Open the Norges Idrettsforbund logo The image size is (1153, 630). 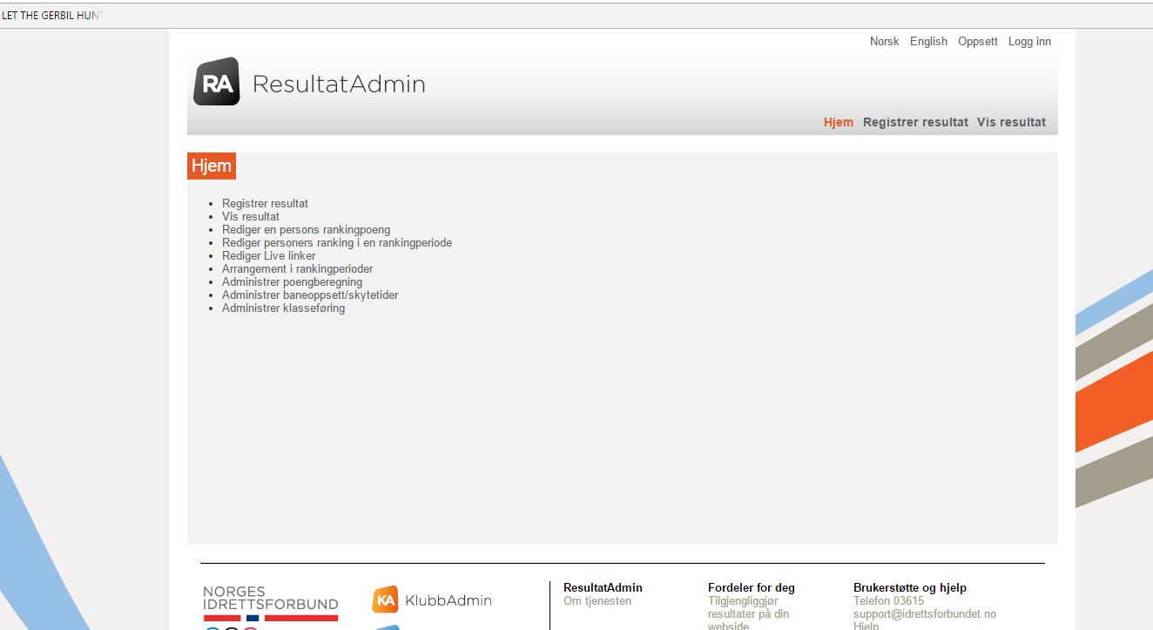click(271, 606)
